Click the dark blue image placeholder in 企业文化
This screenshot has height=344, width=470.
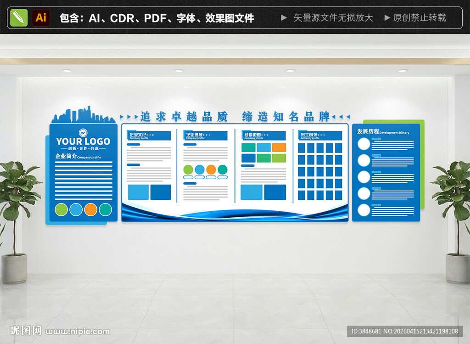pyautogui.click(x=161, y=192)
